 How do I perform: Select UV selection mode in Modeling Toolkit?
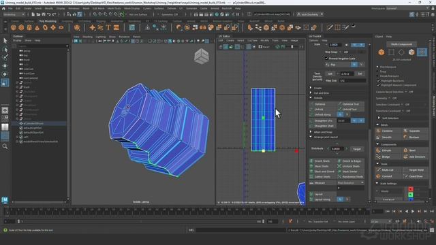[422, 52]
